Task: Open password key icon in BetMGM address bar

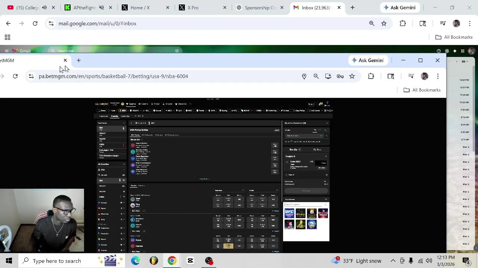Action: [340, 76]
